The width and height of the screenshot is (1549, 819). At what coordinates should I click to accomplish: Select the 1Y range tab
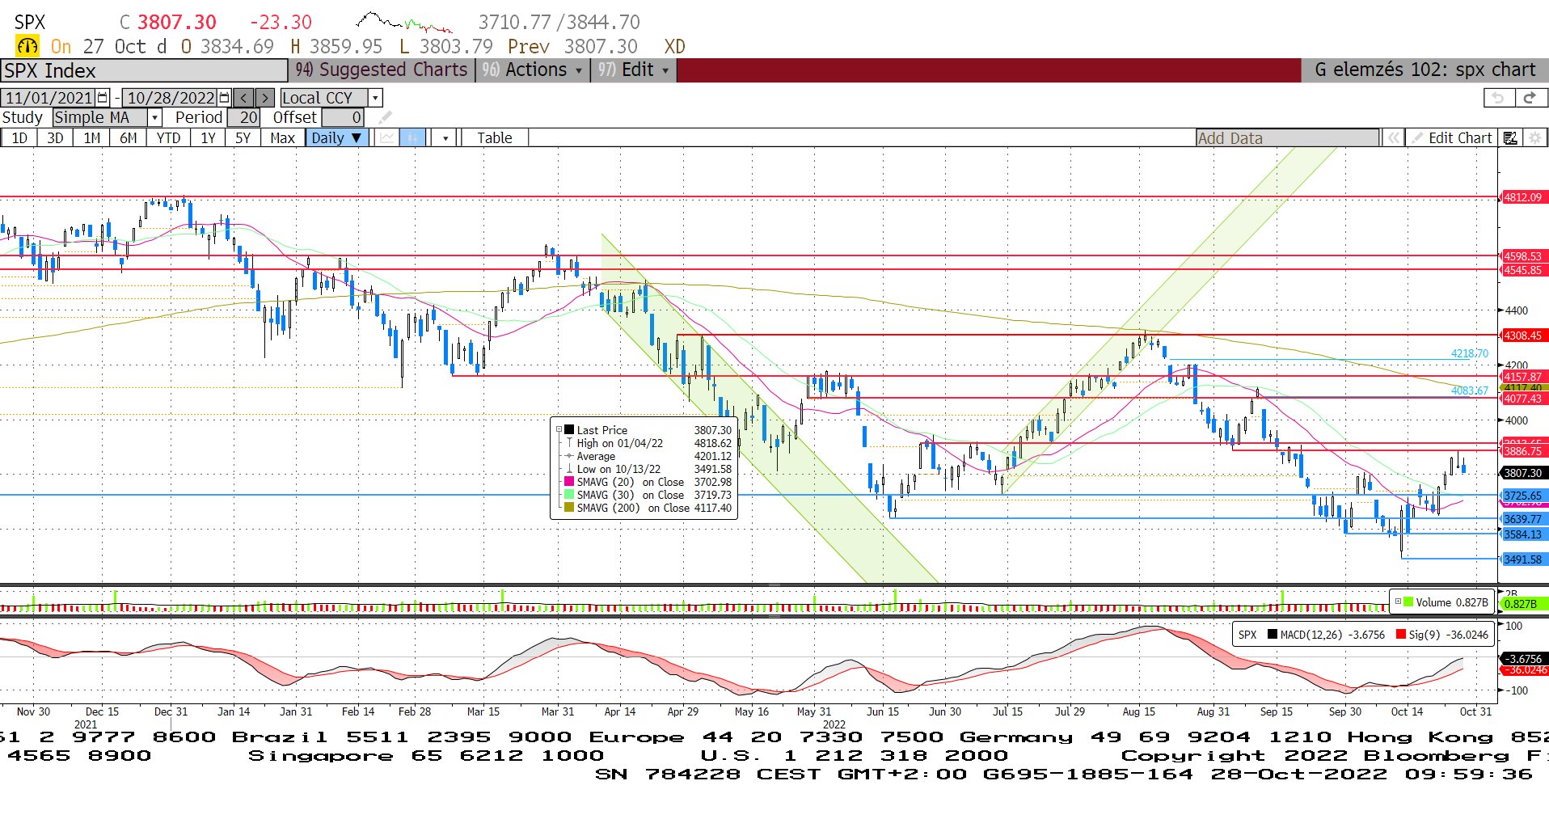208,138
